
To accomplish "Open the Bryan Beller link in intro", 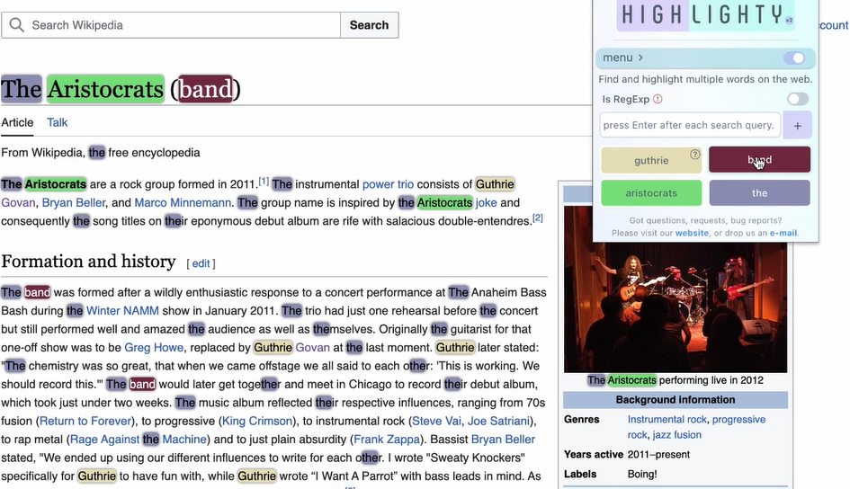I will [73, 202].
